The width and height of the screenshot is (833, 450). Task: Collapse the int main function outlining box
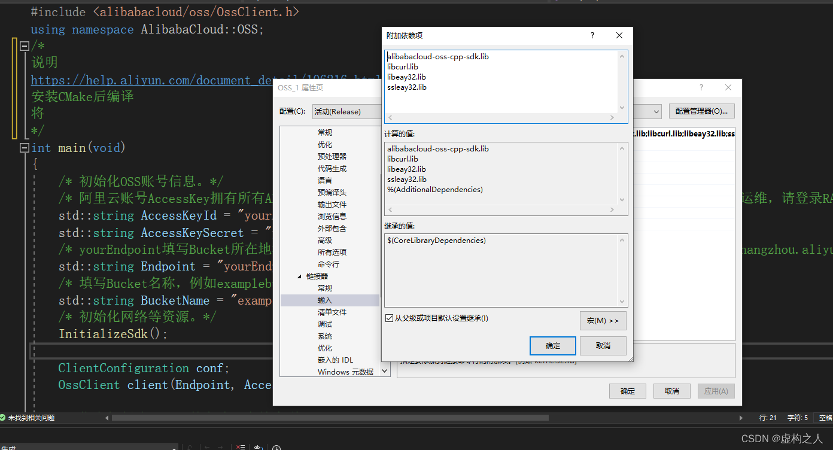[x=25, y=148]
